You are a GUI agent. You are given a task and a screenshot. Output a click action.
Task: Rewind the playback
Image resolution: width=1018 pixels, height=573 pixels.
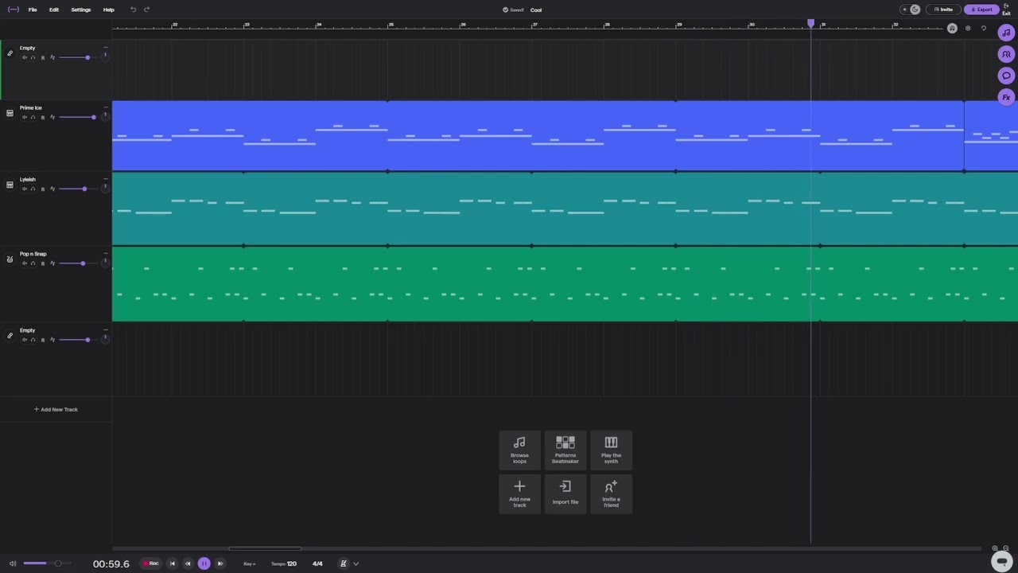coord(188,563)
